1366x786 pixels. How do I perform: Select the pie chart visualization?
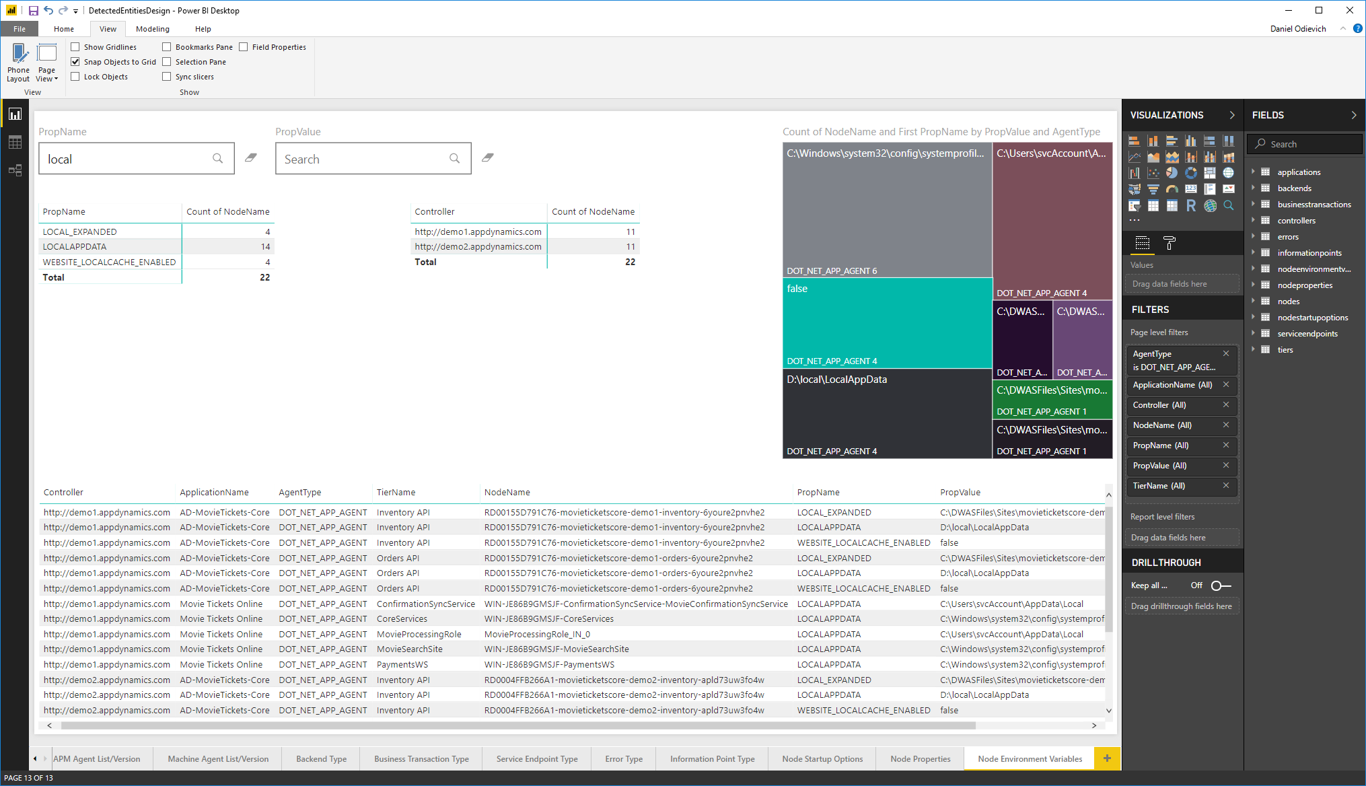[x=1172, y=173]
